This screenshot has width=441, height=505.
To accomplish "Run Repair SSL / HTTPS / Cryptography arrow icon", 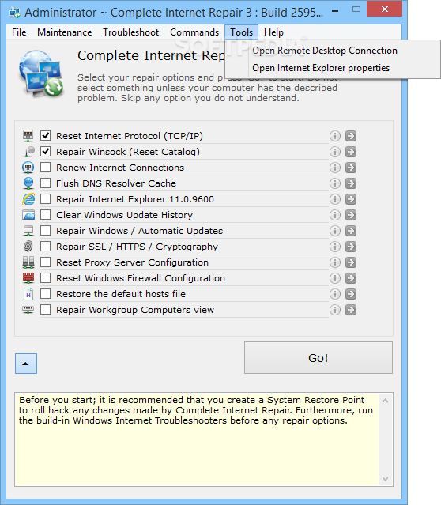I will [351, 247].
